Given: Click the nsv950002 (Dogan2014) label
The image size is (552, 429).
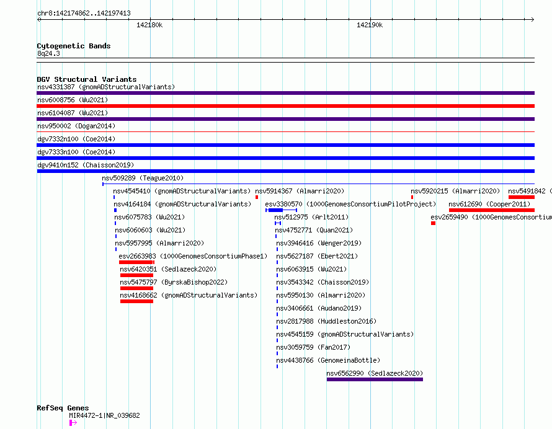Looking at the screenshot, I should 76,126.
